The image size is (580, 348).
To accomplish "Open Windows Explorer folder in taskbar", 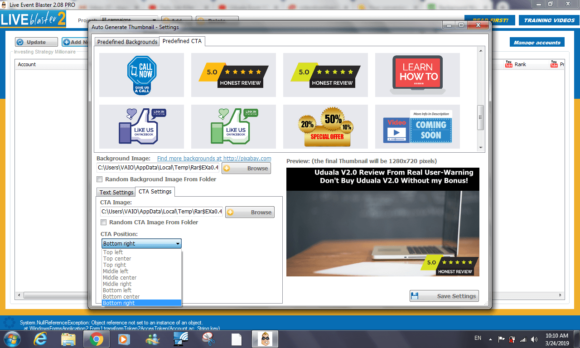I will click(x=68, y=339).
